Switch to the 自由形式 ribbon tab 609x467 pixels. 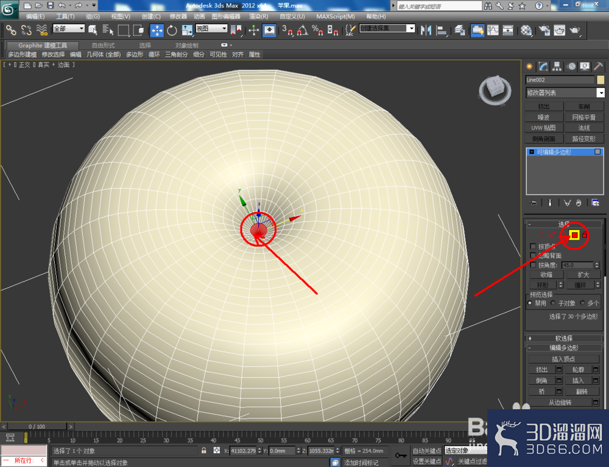[x=104, y=46]
